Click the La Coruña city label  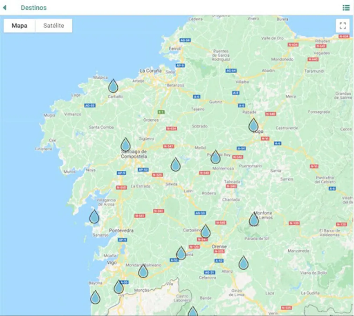click(x=150, y=71)
